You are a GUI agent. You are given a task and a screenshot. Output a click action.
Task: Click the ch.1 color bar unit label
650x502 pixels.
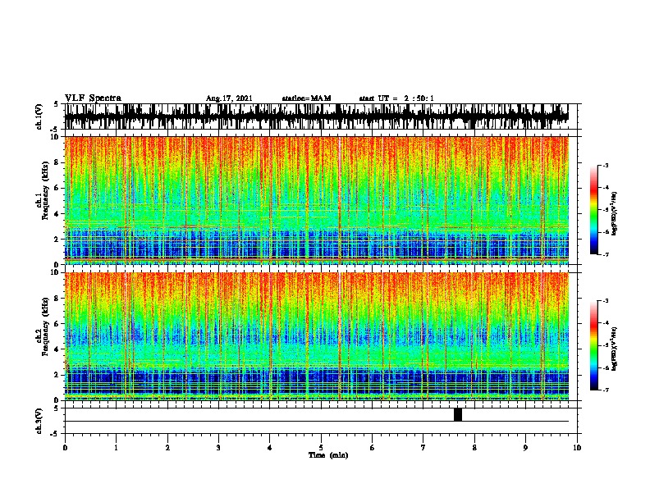pos(615,213)
